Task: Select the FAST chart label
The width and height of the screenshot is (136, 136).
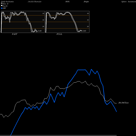Action: click(x=14, y=34)
